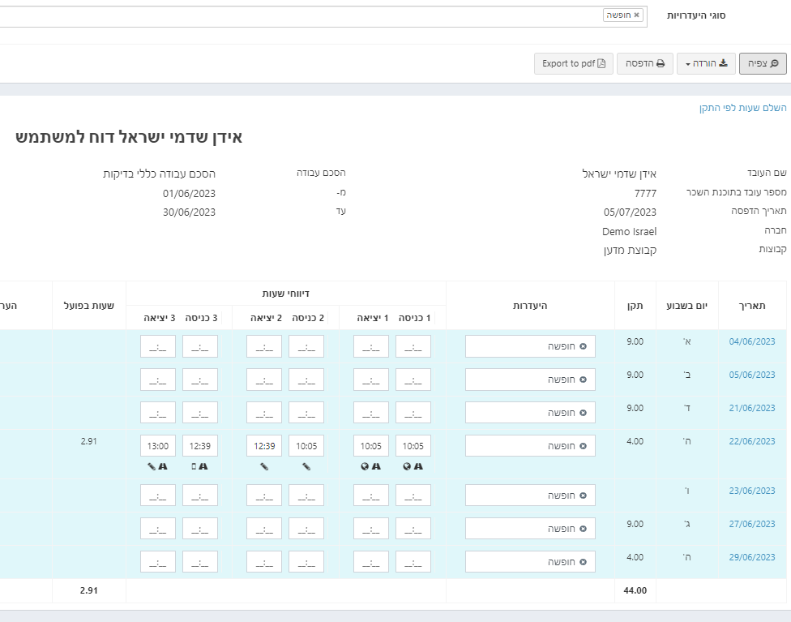Click pencil icon under entry 2 time 10:05

point(306,466)
